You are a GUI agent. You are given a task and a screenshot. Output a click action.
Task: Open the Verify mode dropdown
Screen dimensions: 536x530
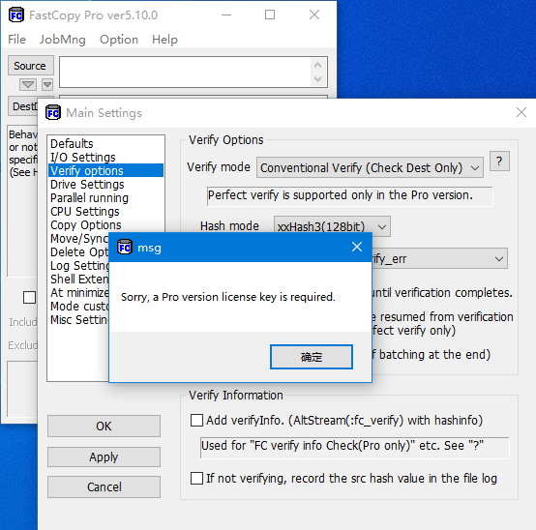coord(370,167)
